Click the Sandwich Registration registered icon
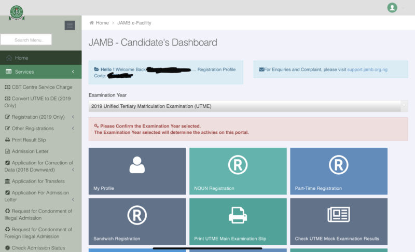The height and width of the screenshot is (252, 415). (x=137, y=215)
